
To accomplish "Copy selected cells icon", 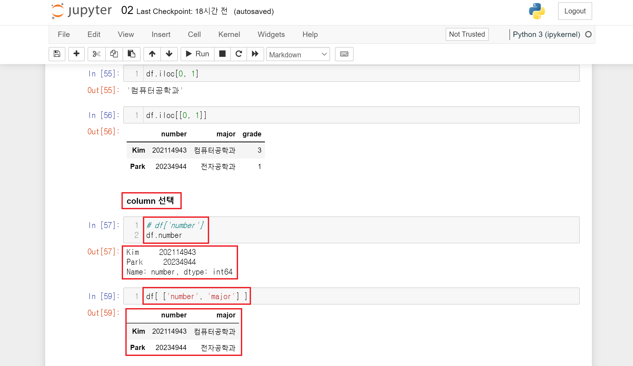I will (114, 54).
